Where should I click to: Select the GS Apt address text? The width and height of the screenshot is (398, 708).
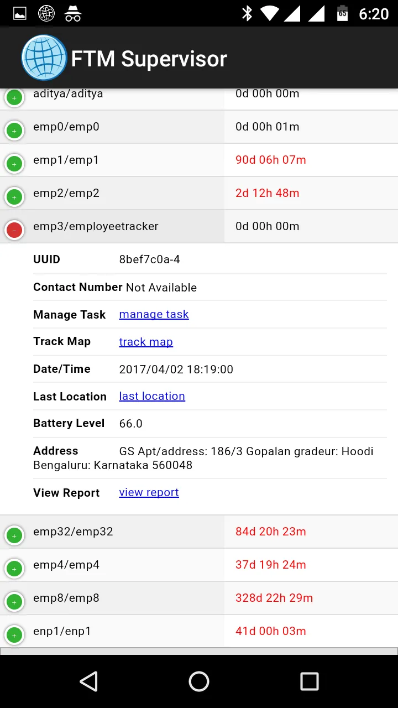point(203,458)
